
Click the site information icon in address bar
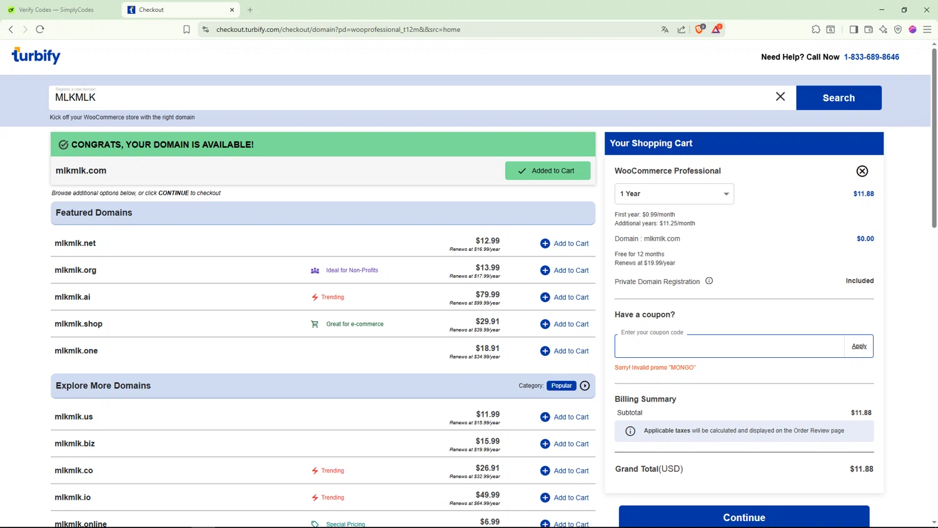tap(206, 29)
